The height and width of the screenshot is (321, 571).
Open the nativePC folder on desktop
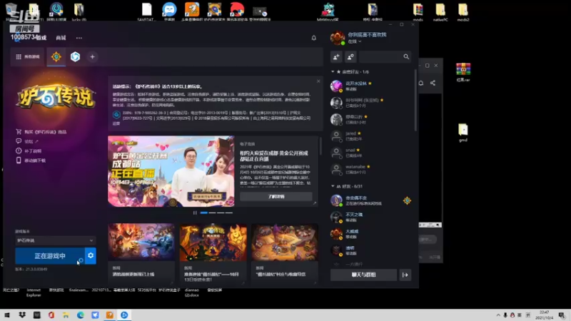(440, 12)
